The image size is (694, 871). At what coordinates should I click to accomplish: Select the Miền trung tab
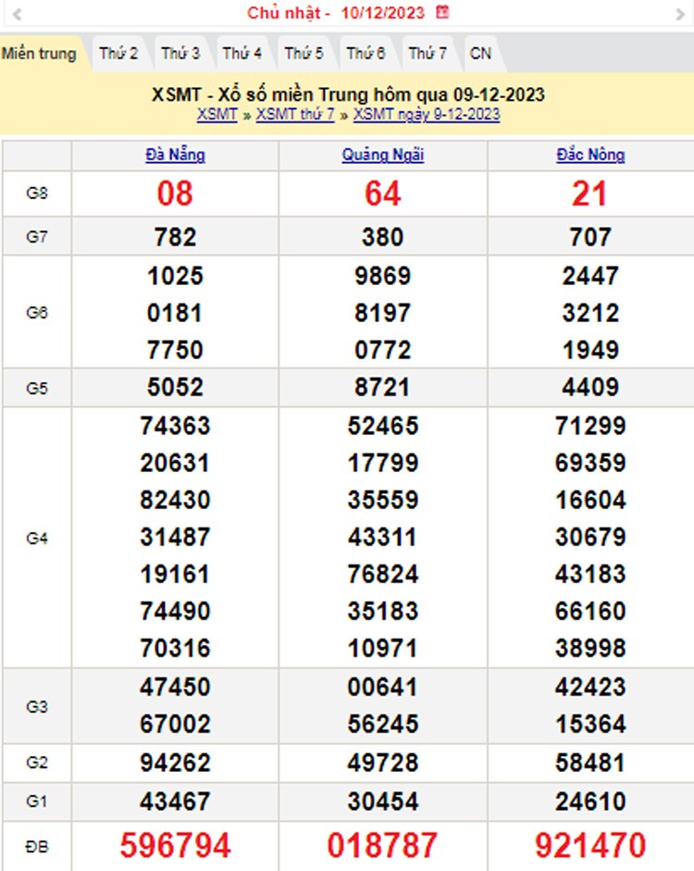pos(39,54)
